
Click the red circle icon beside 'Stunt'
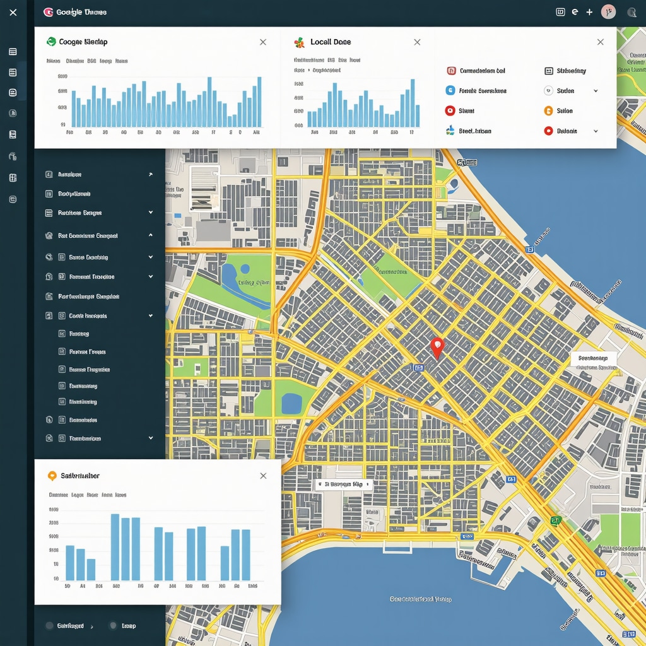click(450, 110)
